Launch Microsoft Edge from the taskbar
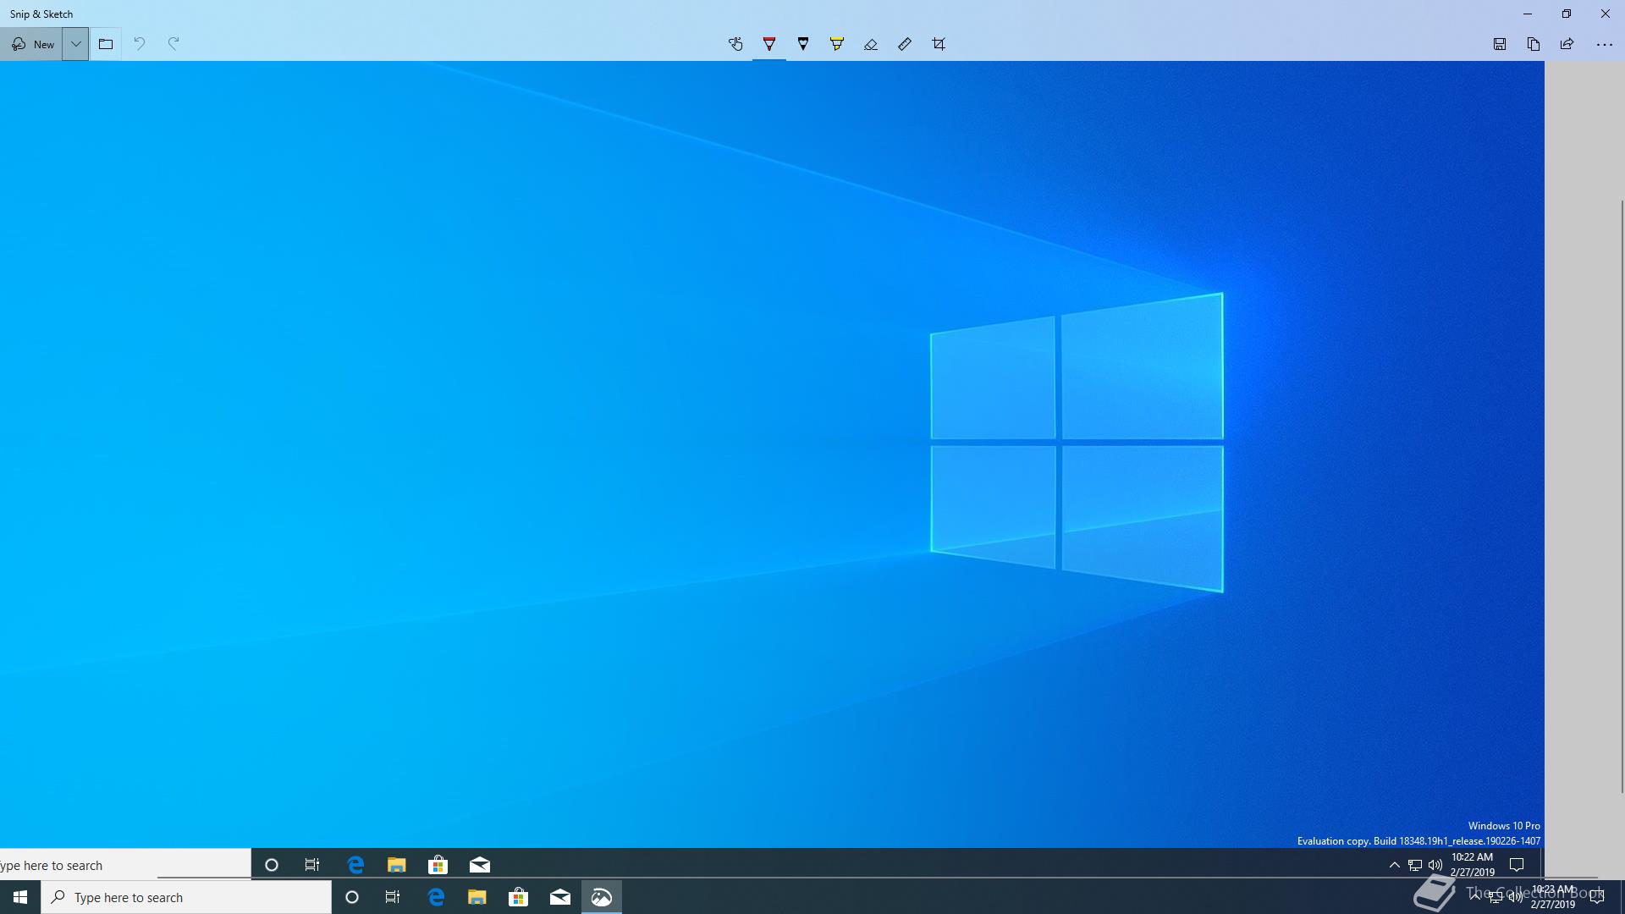Image resolution: width=1625 pixels, height=914 pixels. point(436,897)
